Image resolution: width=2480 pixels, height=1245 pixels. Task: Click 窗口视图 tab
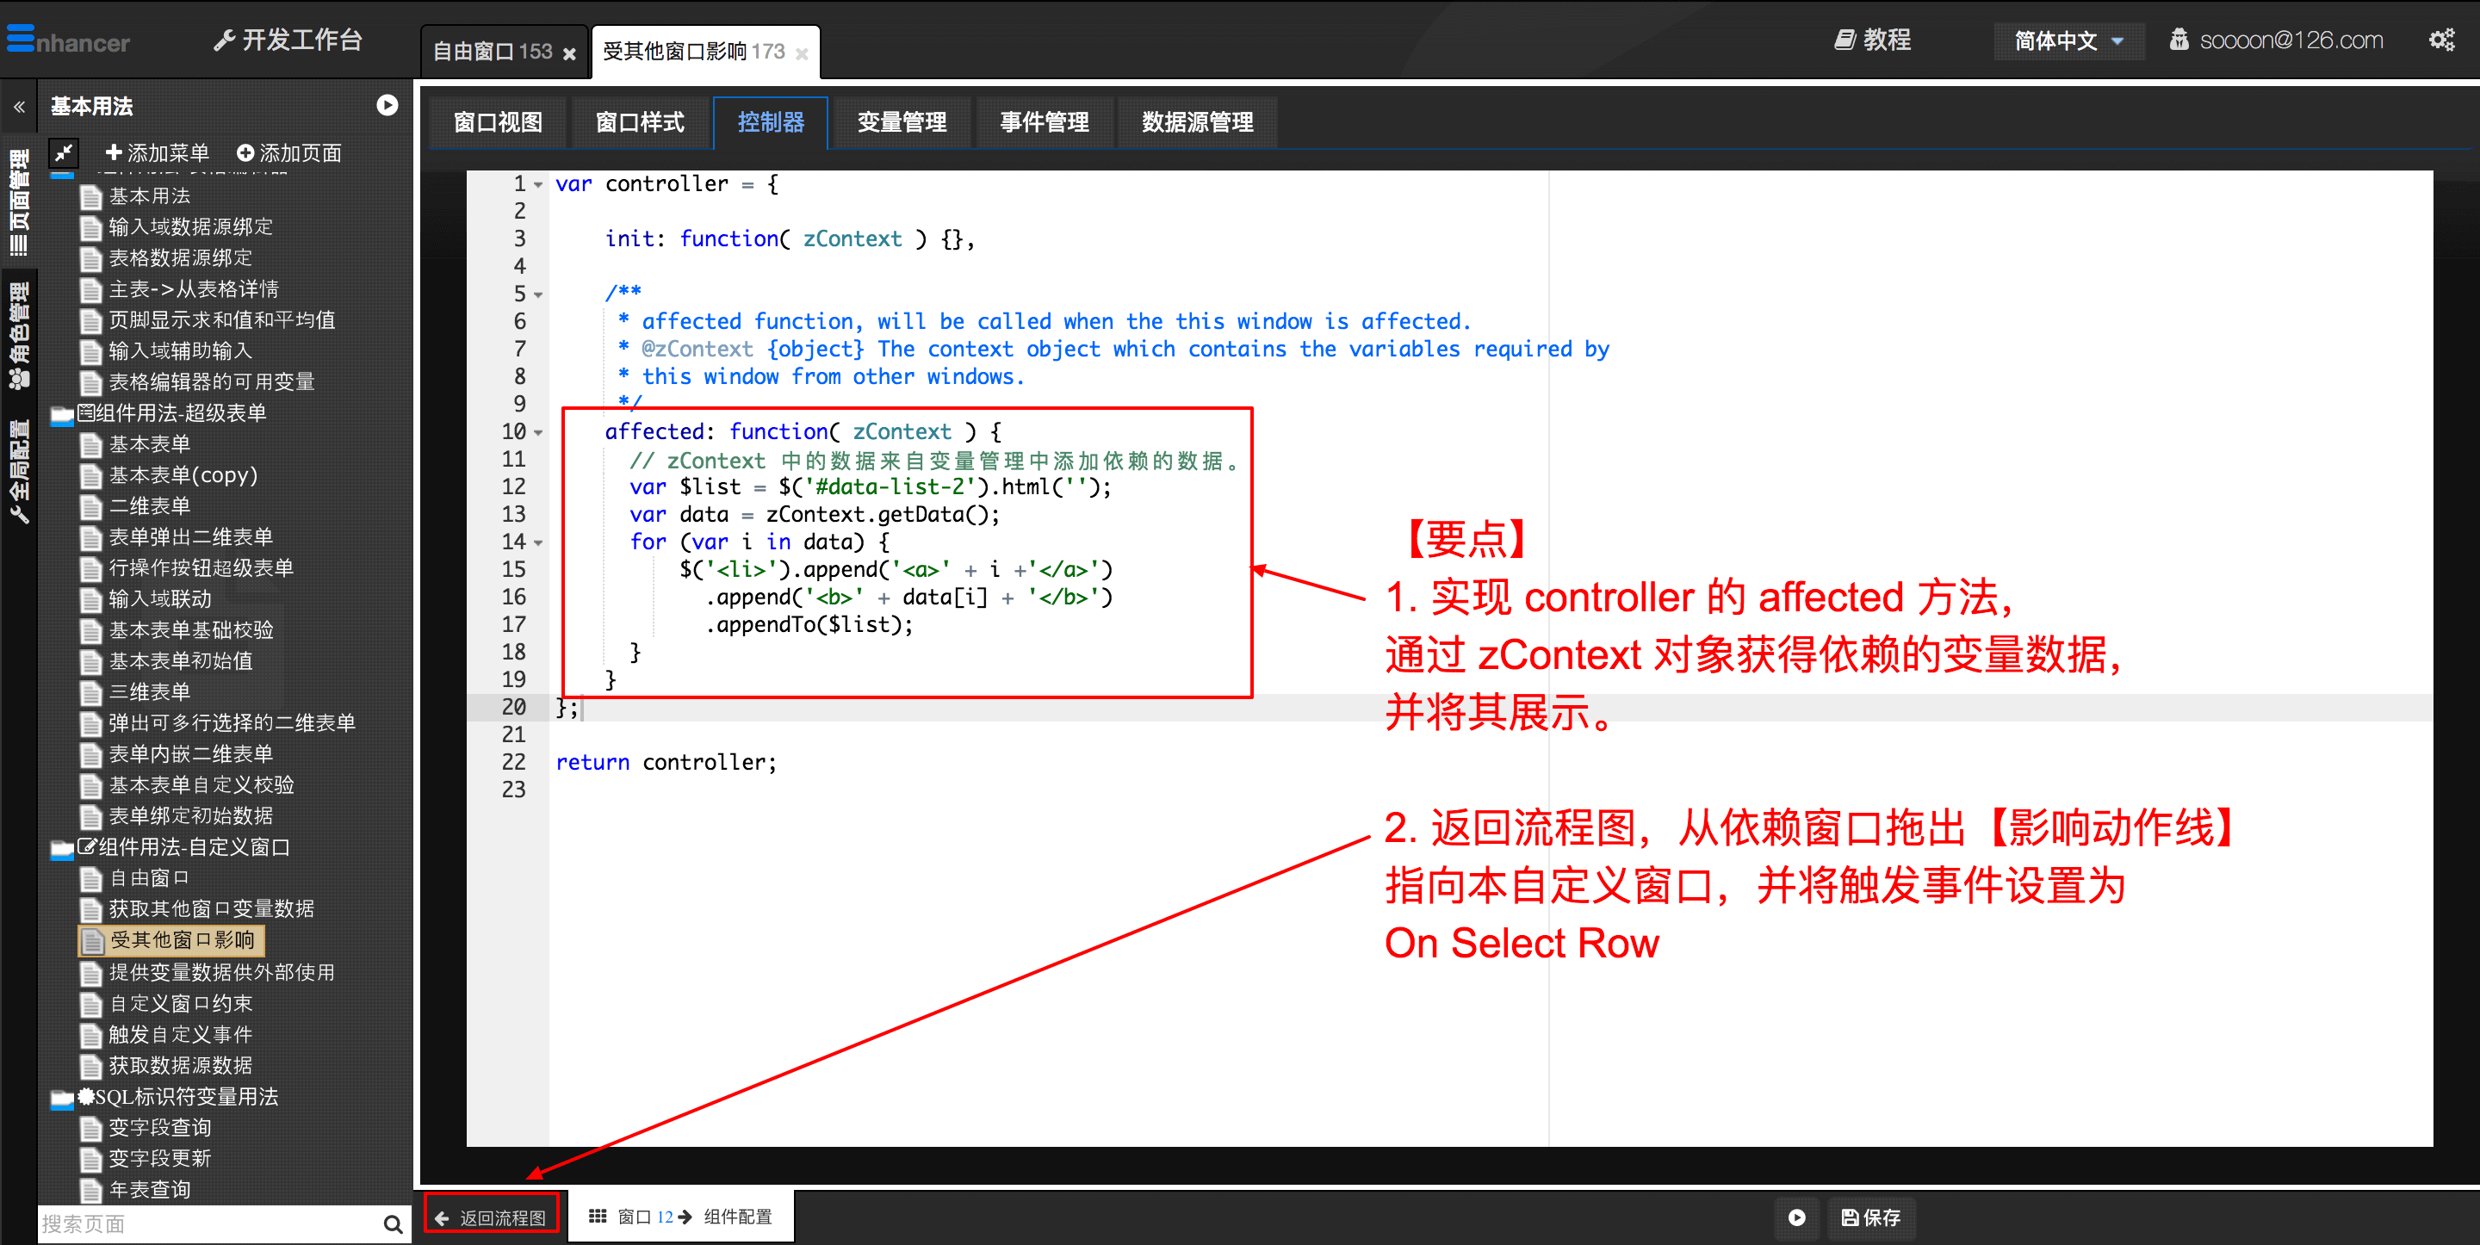(493, 124)
